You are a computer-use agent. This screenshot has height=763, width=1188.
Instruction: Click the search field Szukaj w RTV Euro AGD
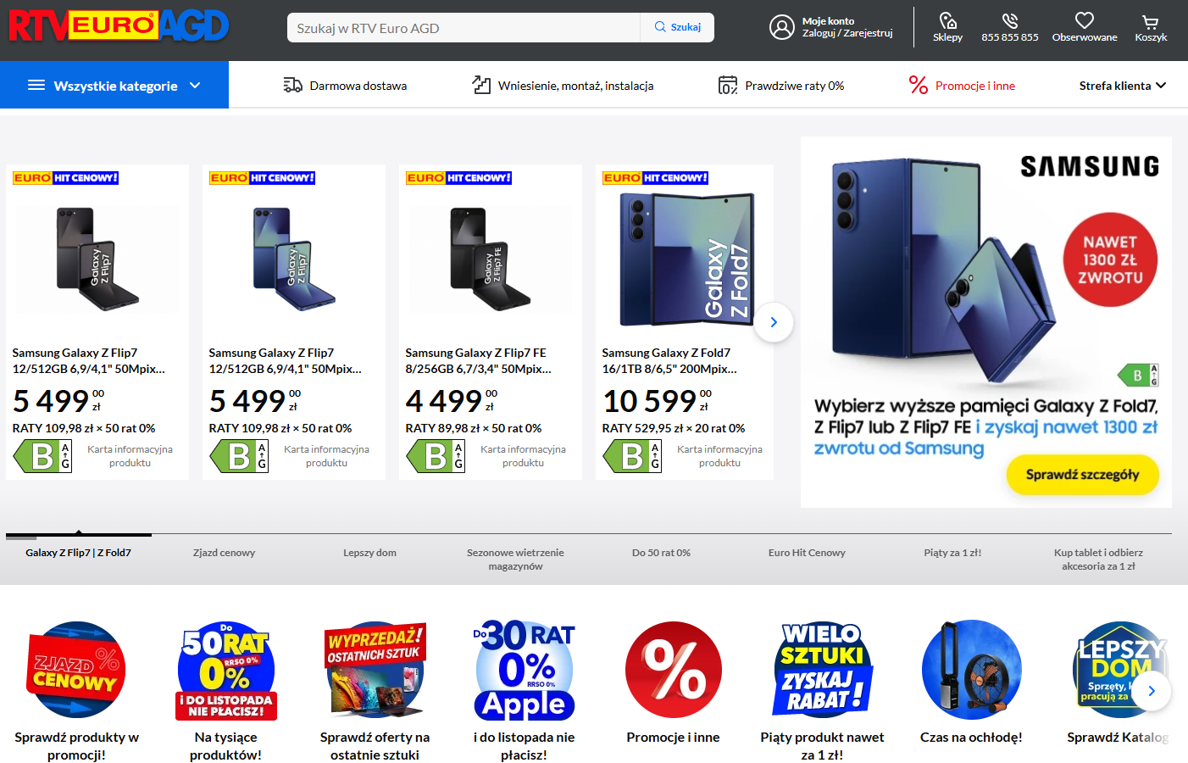tap(464, 28)
